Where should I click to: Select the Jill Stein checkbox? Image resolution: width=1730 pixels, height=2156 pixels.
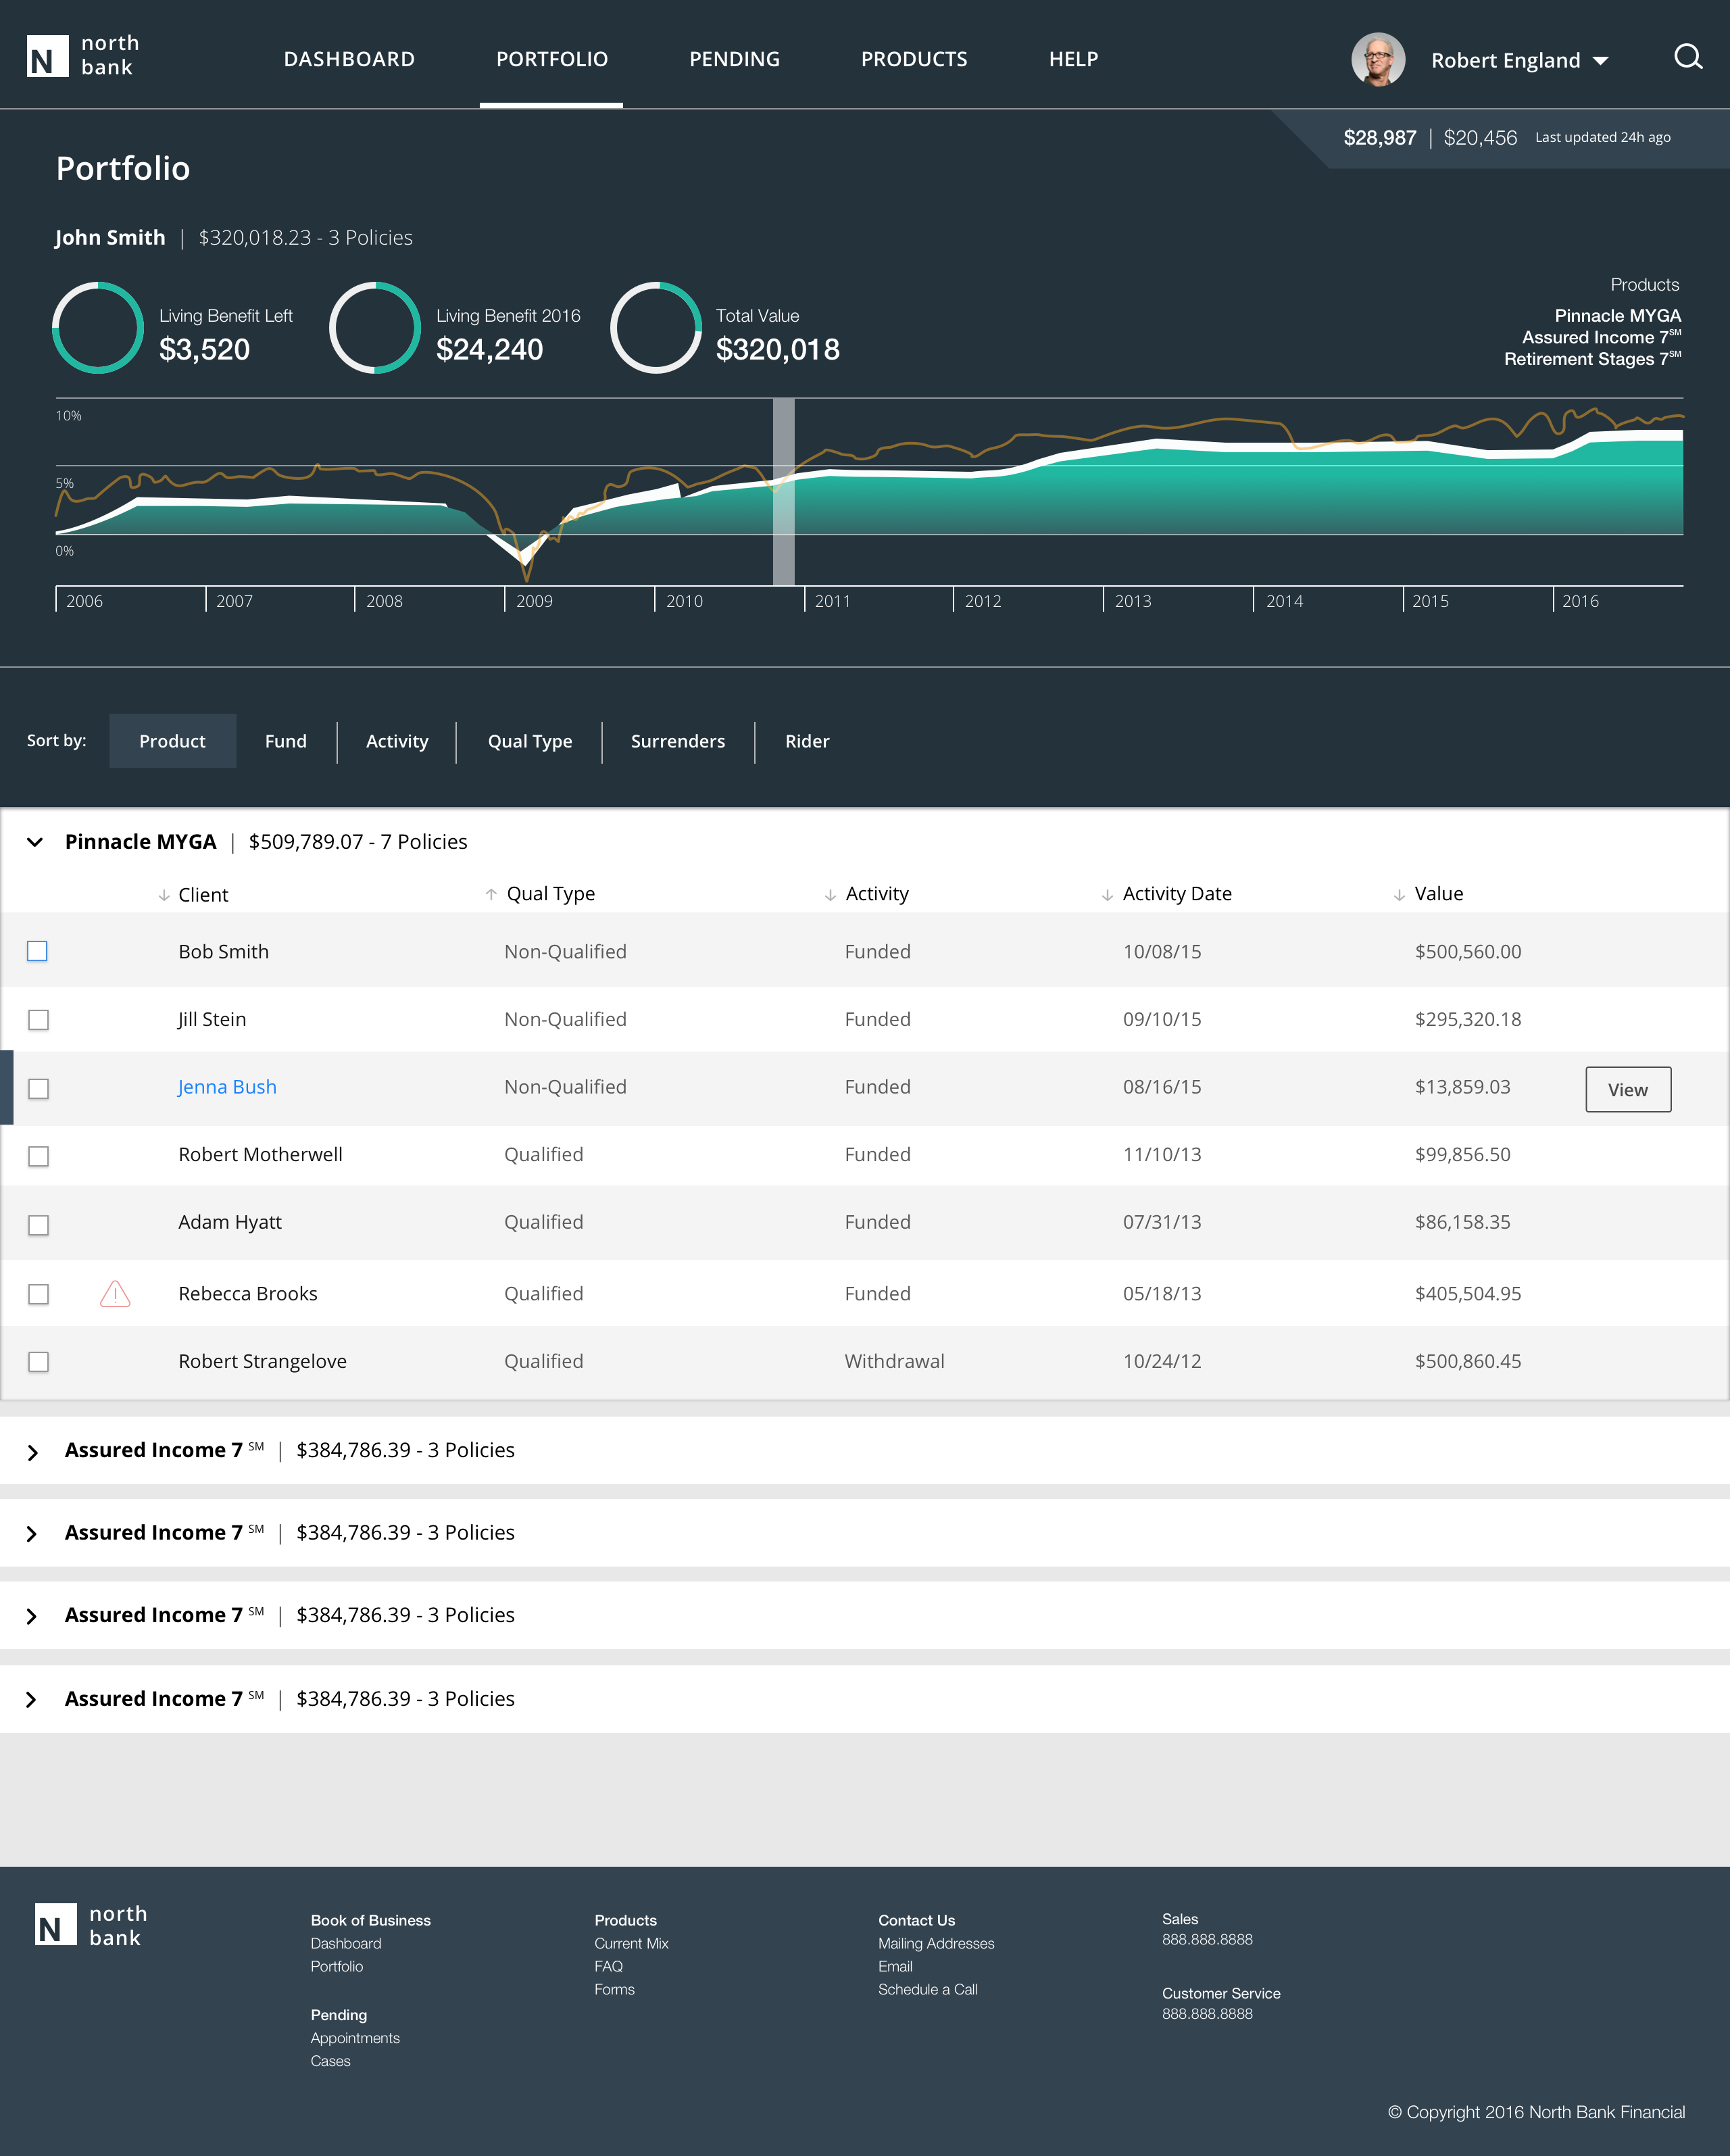tap(37, 1019)
